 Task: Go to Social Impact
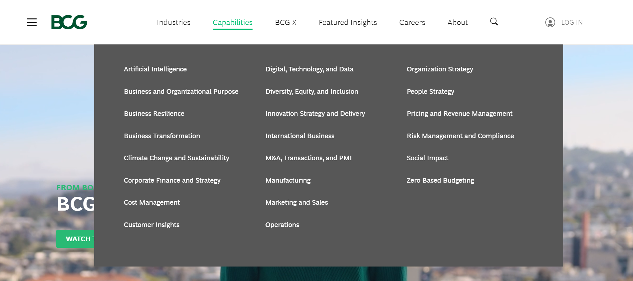[427, 158]
